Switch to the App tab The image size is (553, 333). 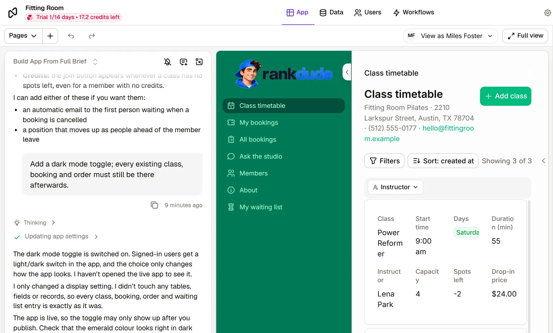[298, 12]
